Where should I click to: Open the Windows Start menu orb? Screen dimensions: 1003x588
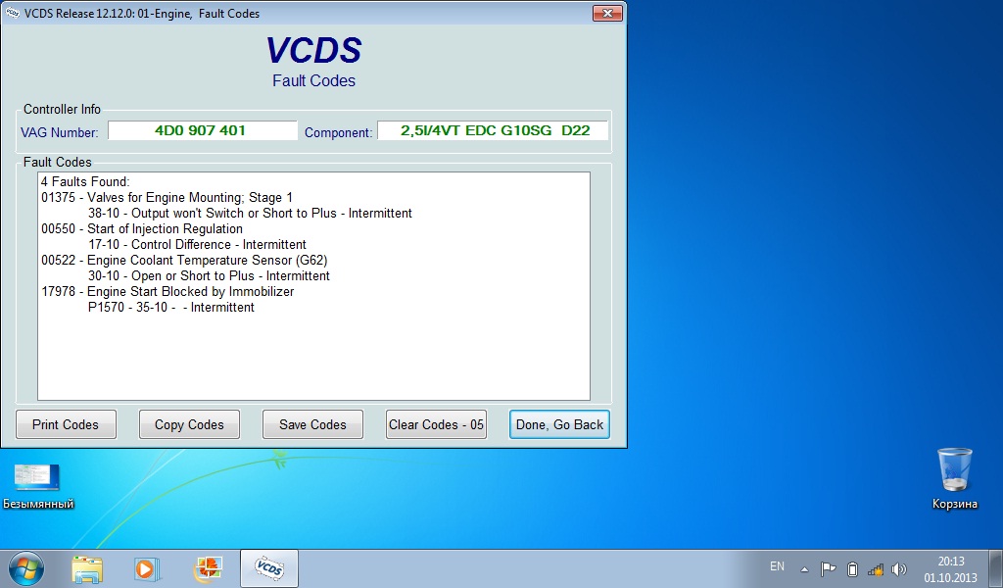26,568
